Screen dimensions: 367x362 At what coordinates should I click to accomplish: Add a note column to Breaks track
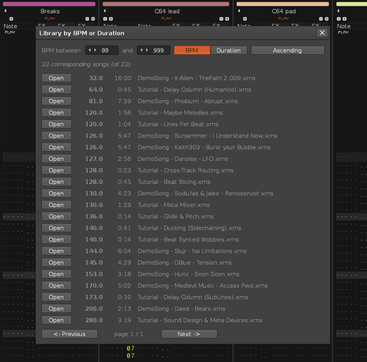click(x=12, y=19)
